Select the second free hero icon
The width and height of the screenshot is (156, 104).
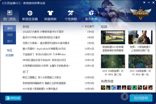[108, 88]
